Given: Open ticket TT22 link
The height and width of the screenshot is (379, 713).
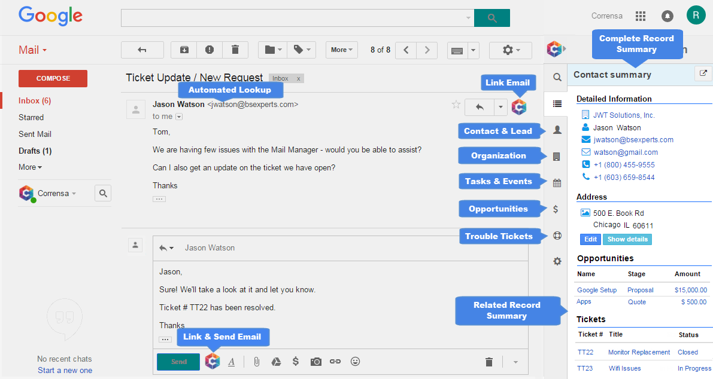Looking at the screenshot, I should [x=585, y=352].
